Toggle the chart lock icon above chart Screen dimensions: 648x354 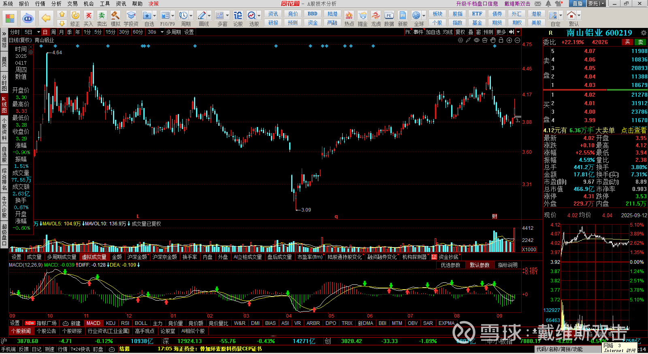pyautogui.click(x=501, y=40)
